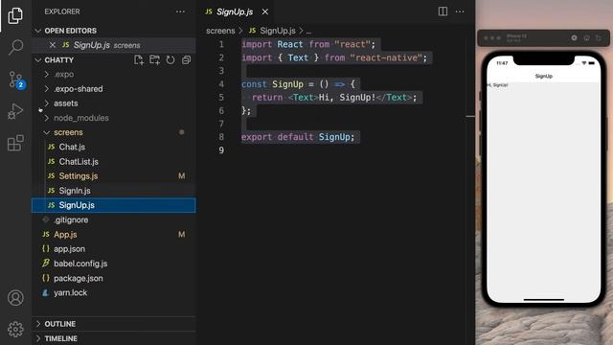
Task: Open the Extensions view icon
Action: [x=15, y=143]
